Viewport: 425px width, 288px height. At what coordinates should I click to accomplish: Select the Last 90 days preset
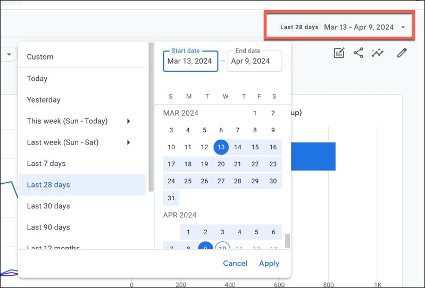click(48, 227)
